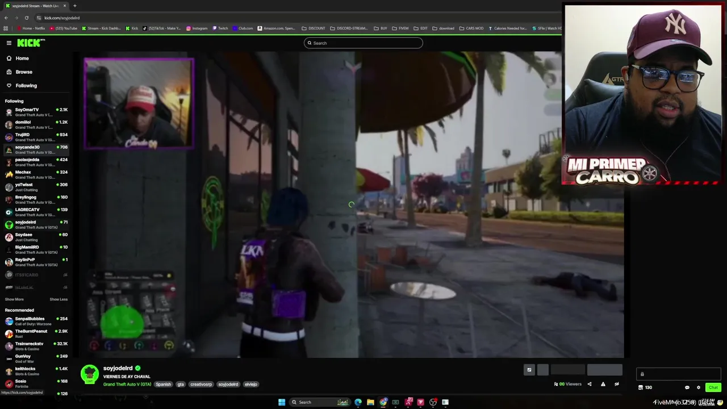
Task: Expand the BUY bookmark folder
Action: pos(381,28)
